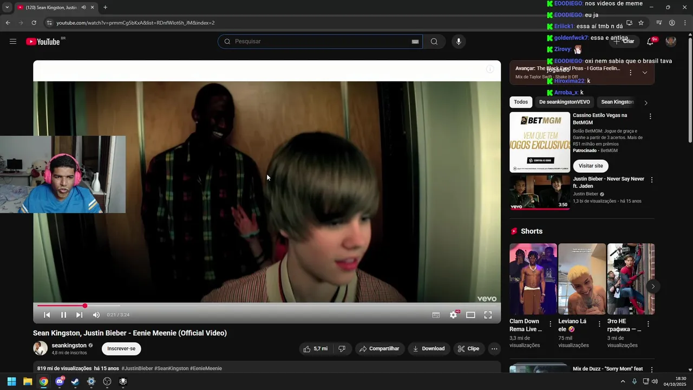693x390 pixels.
Task: Open the YouTube hamburger guide menu
Action: pos(13,42)
